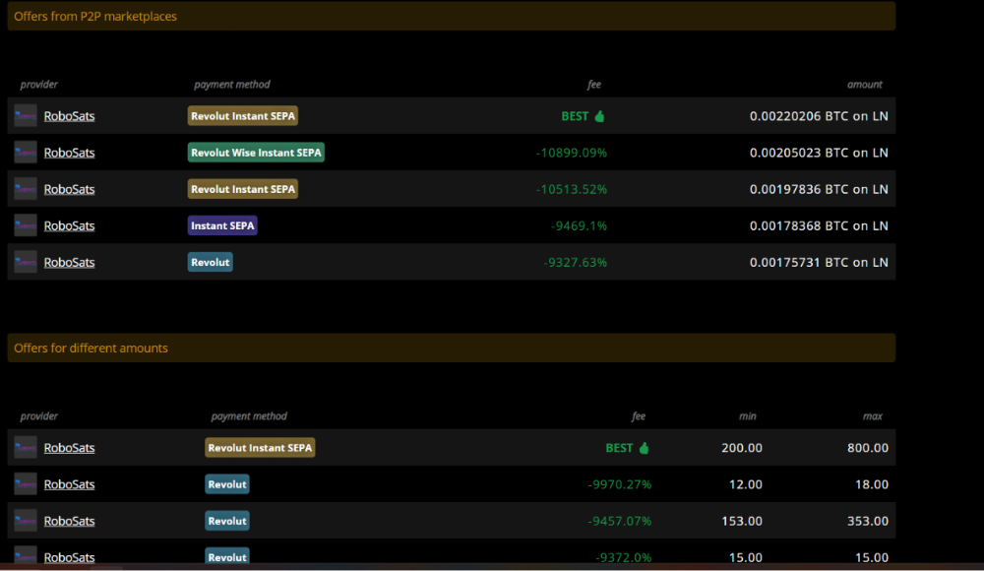
Task: Open RoboSats link for 0.00197836 BTC offer
Action: [x=69, y=189]
